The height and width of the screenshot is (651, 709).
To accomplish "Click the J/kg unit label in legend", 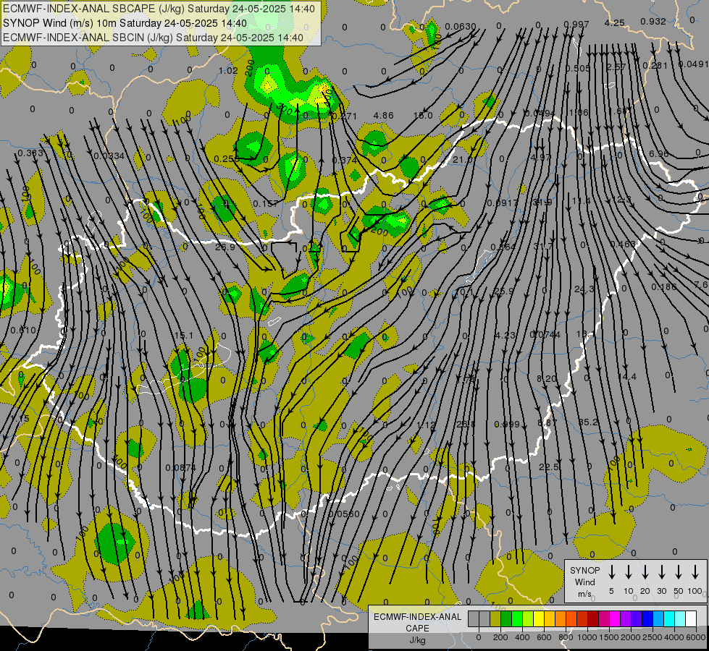I will click(417, 640).
